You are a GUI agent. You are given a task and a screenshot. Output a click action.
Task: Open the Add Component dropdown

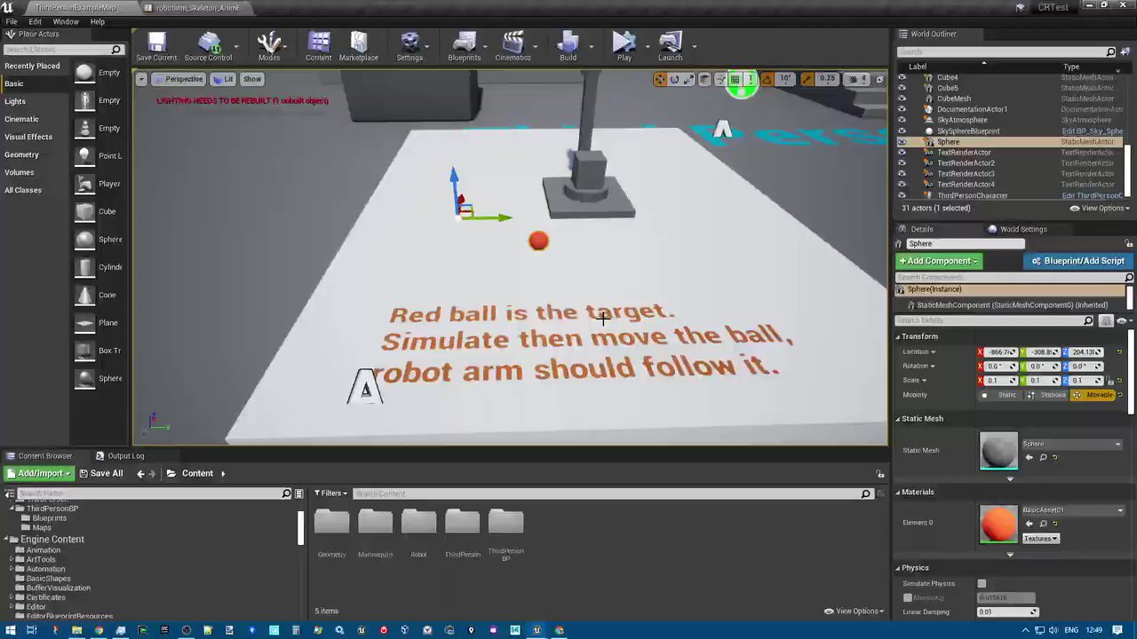pyautogui.click(x=939, y=260)
